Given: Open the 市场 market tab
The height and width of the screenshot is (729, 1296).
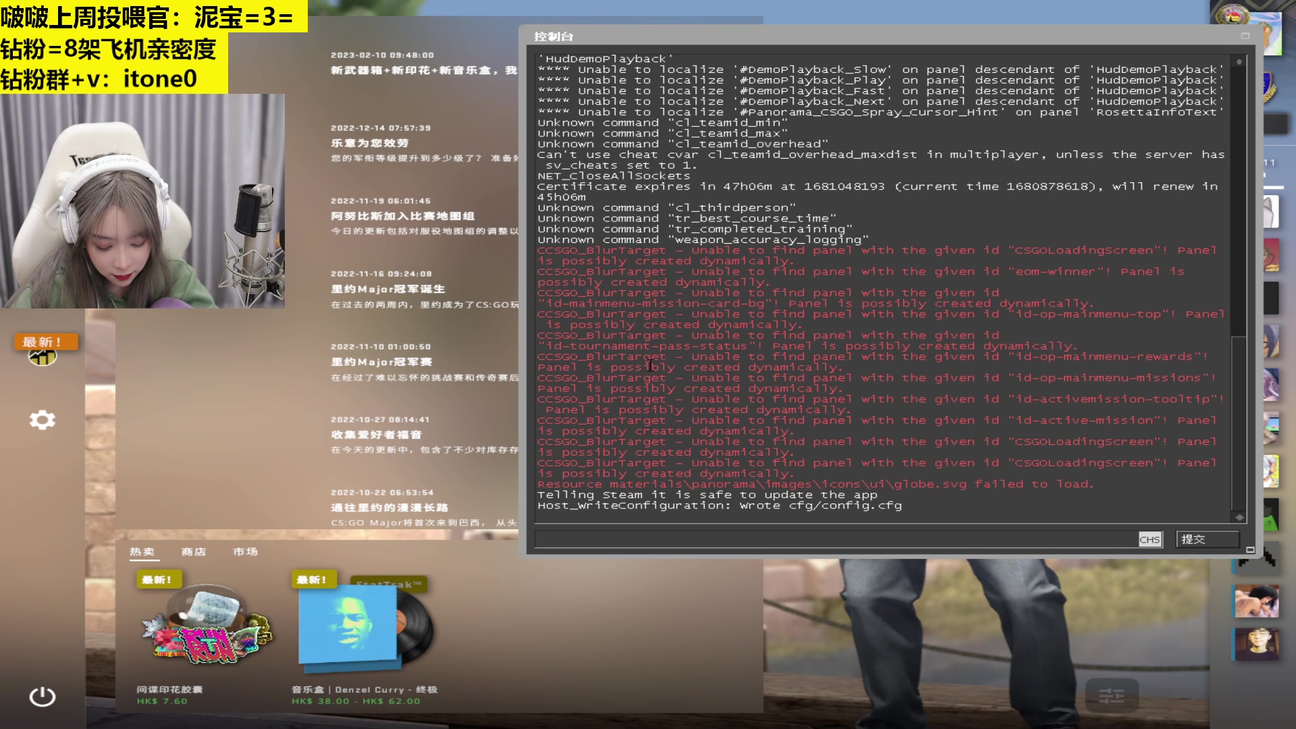Looking at the screenshot, I should [x=246, y=551].
